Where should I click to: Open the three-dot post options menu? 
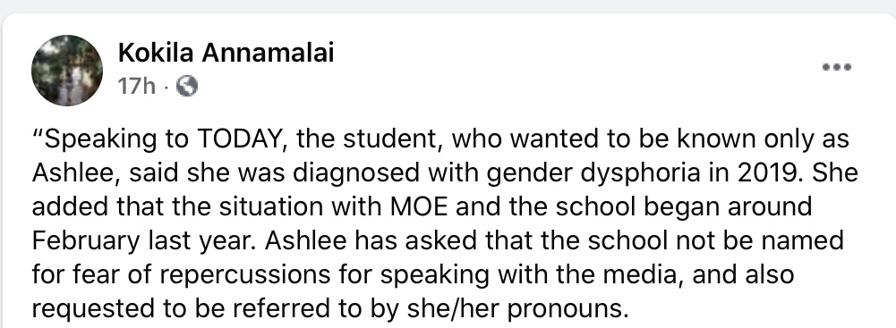(x=837, y=67)
